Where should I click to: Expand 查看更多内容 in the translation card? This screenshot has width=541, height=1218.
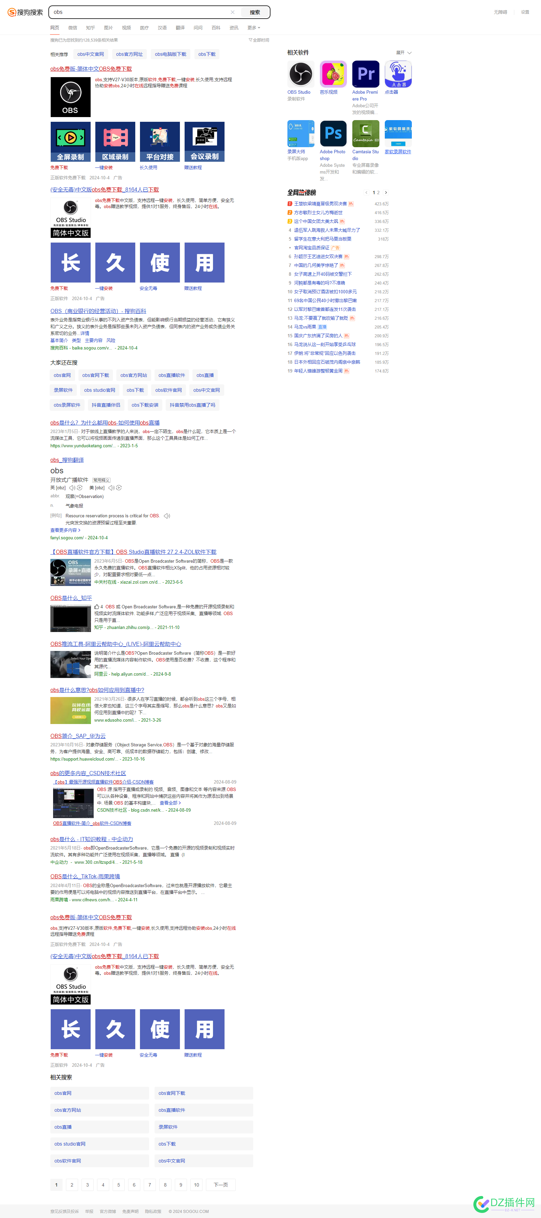tap(65, 530)
